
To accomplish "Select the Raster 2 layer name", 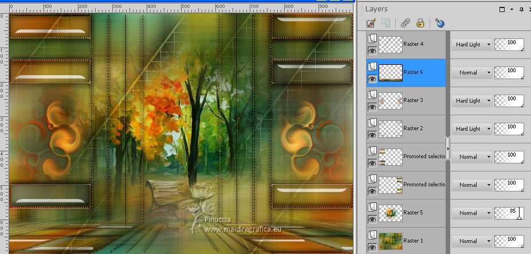I will (413, 128).
